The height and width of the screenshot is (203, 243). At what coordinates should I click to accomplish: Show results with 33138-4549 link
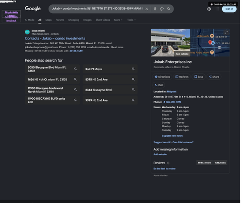click(x=76, y=51)
